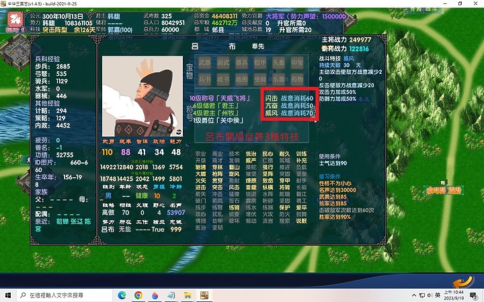Open the 器具 treasure slot
Screen dimensions: 484x302
click(242, 63)
